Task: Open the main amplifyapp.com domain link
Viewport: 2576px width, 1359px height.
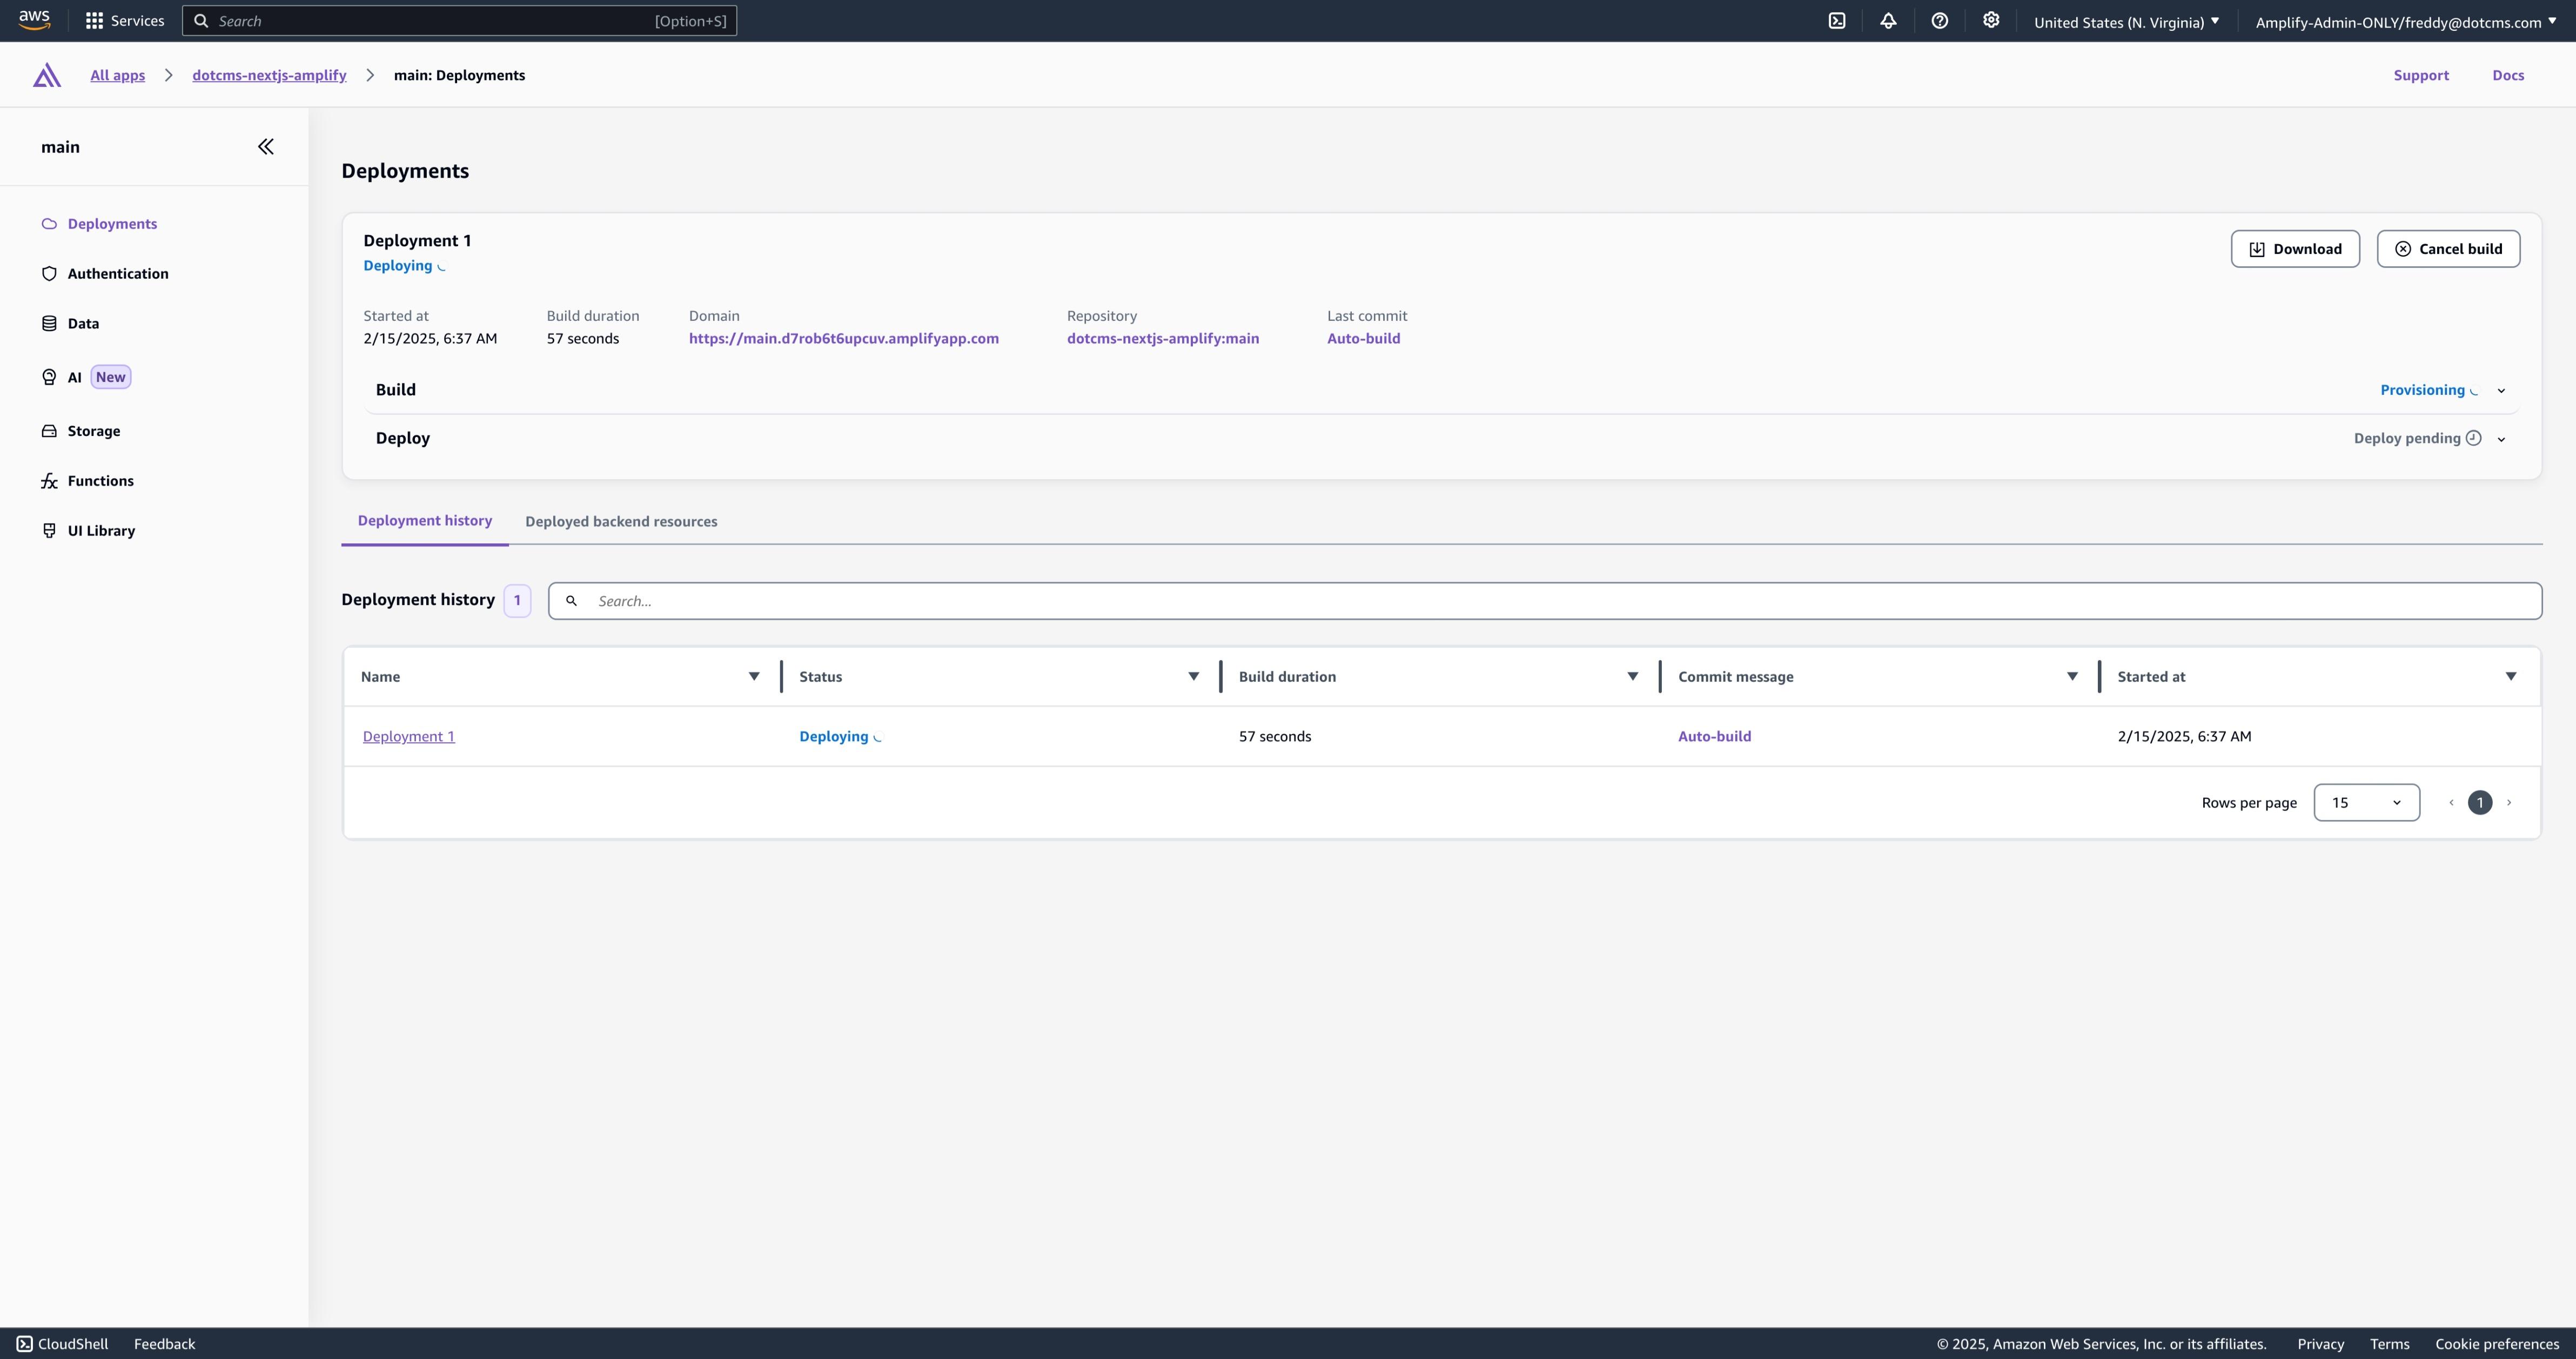Action: [844, 338]
